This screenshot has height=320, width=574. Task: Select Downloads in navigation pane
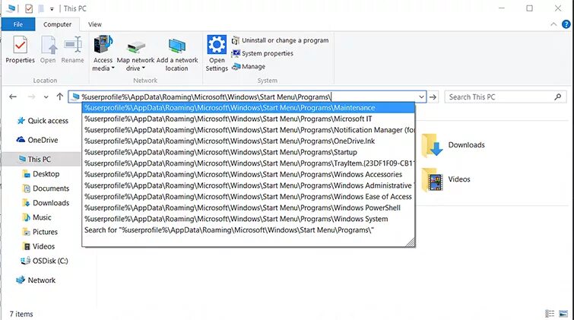coord(46,203)
